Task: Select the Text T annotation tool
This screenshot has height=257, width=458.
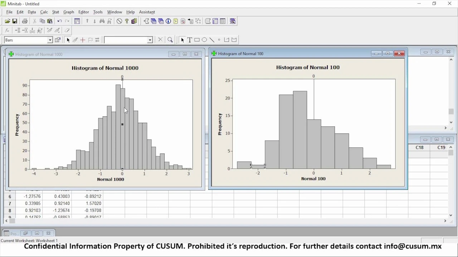Action: pos(190,40)
